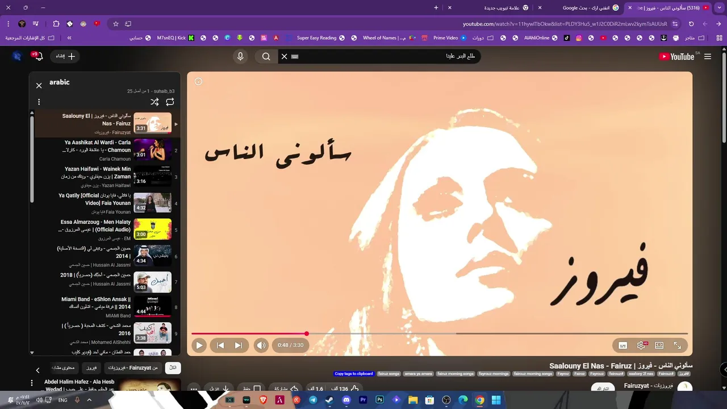Screen dimensions: 727x409
Task: Download the video with تنزيل button
Action: point(219,389)
